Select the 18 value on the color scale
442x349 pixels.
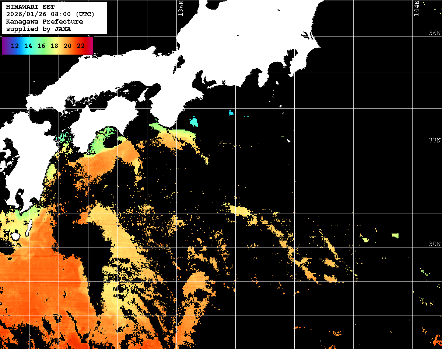(54, 46)
